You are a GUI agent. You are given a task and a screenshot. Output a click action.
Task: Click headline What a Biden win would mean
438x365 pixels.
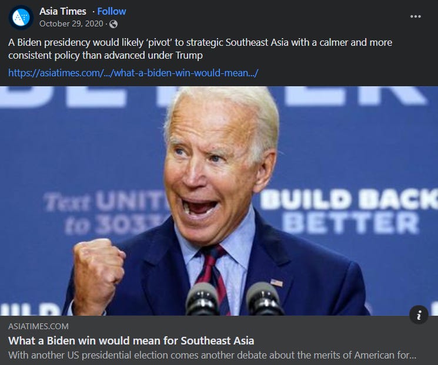coord(131,340)
